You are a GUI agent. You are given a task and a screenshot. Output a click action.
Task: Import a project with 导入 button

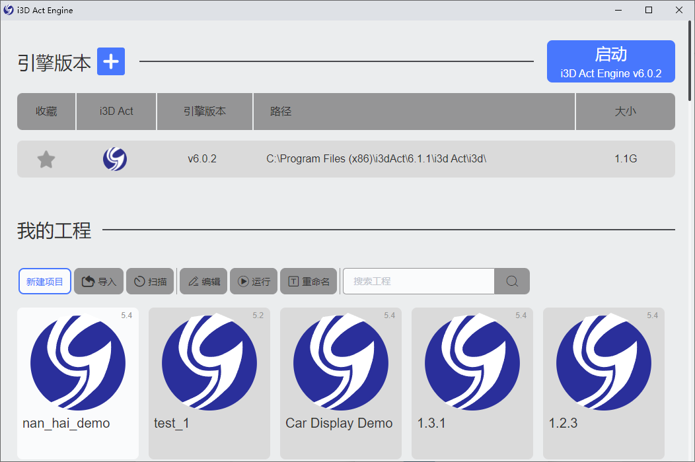pos(98,281)
